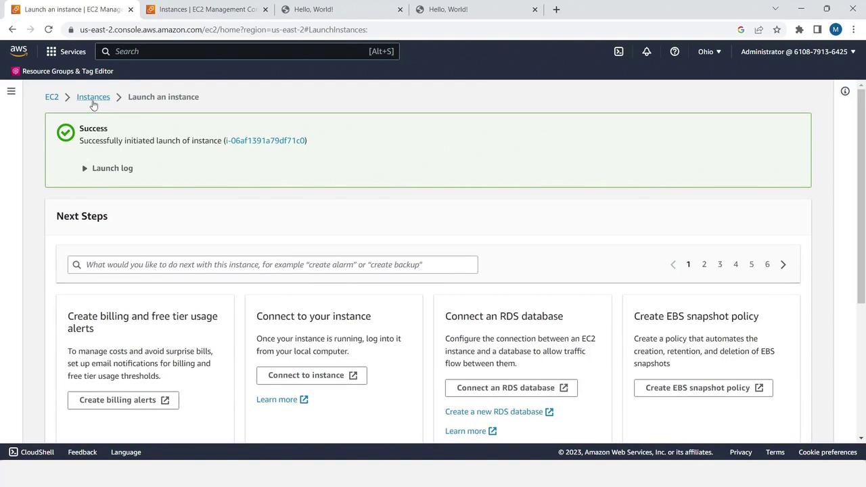Click the CloudShell icon in the footer
Screen dimensions: 866x487
coord(14,452)
